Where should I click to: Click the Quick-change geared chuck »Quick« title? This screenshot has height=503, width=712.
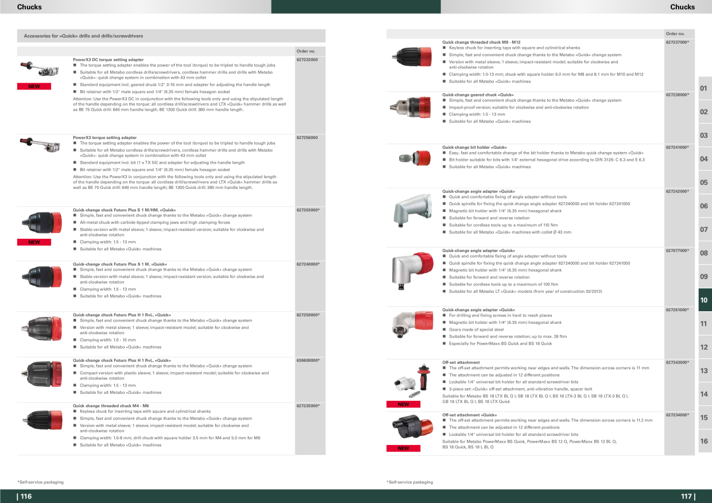478,94
